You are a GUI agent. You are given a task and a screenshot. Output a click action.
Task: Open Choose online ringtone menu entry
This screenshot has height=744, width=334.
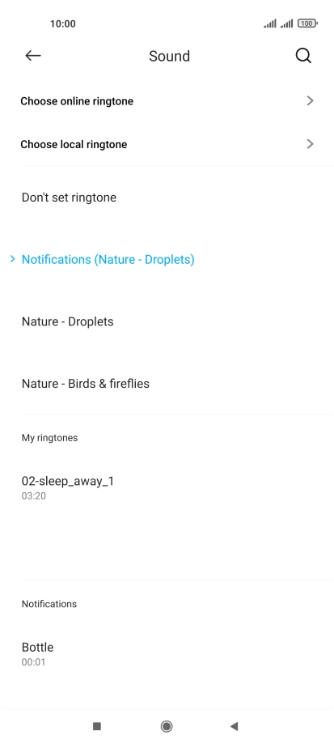pos(167,100)
